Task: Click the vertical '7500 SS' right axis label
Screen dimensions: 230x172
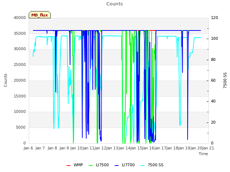Action: [225, 80]
